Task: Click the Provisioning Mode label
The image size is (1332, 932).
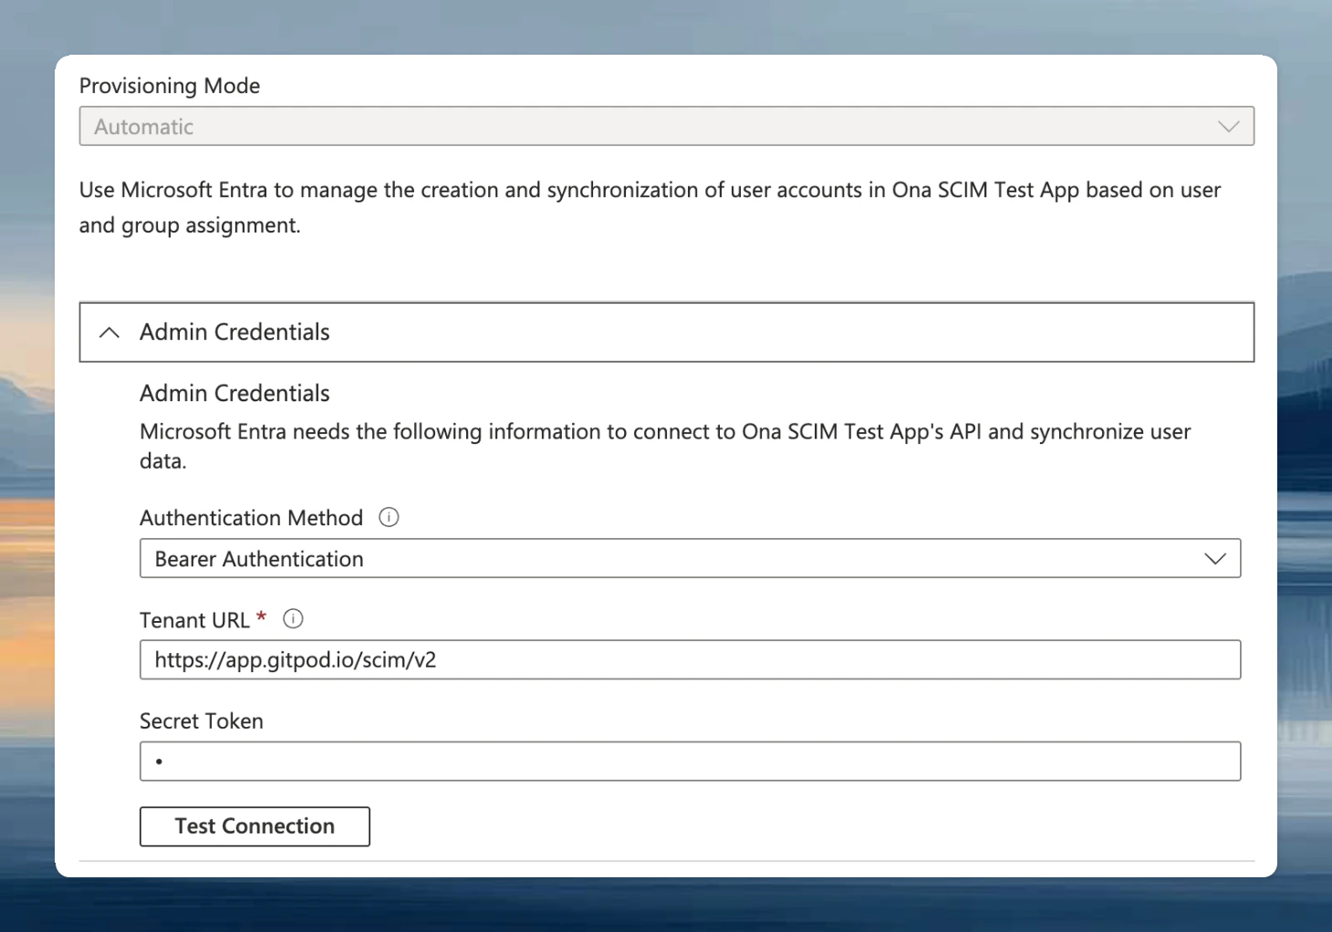Action: pos(170,85)
